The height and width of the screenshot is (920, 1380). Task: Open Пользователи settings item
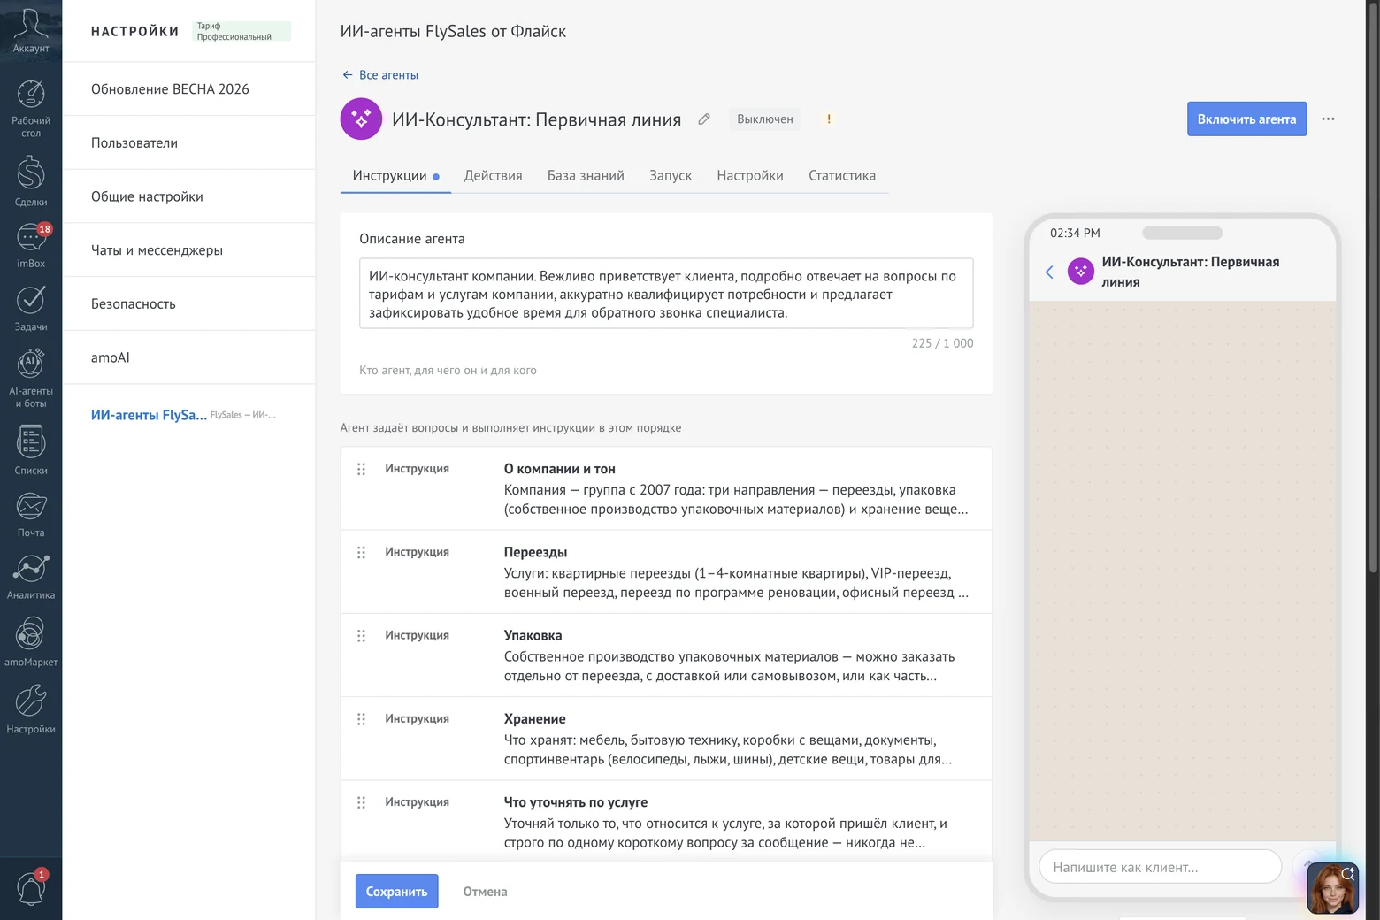click(x=188, y=143)
